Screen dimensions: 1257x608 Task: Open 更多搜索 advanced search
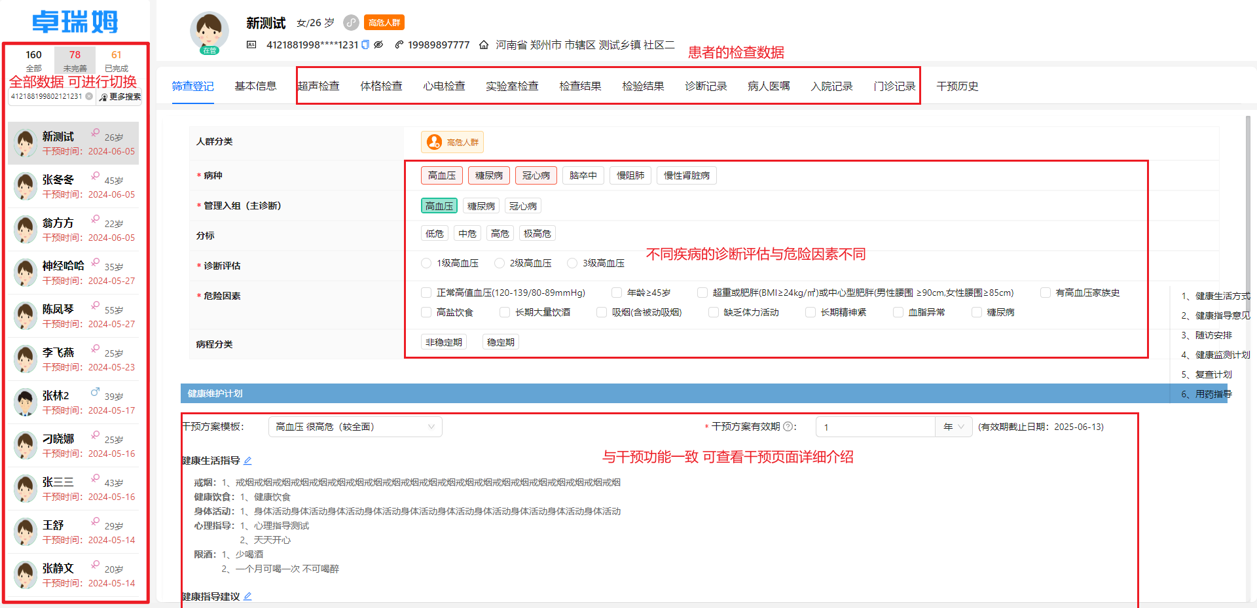coord(120,97)
